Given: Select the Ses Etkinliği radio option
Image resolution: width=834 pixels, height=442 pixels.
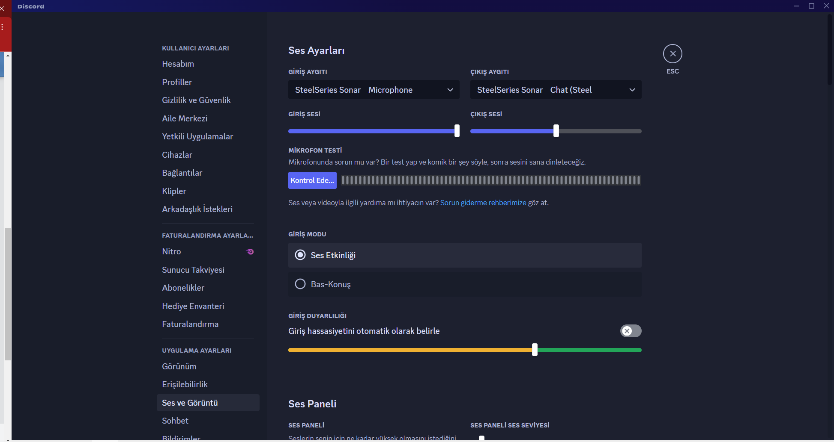Looking at the screenshot, I should (x=465, y=255).
